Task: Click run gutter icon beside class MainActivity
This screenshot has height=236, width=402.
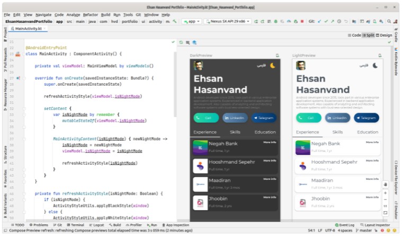Action: (17, 54)
